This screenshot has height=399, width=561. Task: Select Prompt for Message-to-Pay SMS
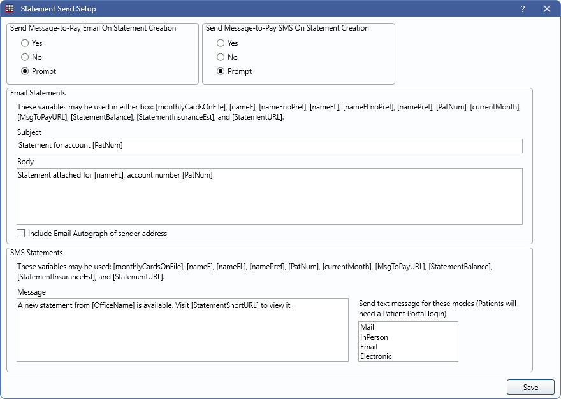click(221, 71)
